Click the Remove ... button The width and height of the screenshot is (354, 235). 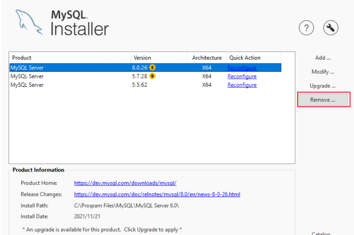323,100
